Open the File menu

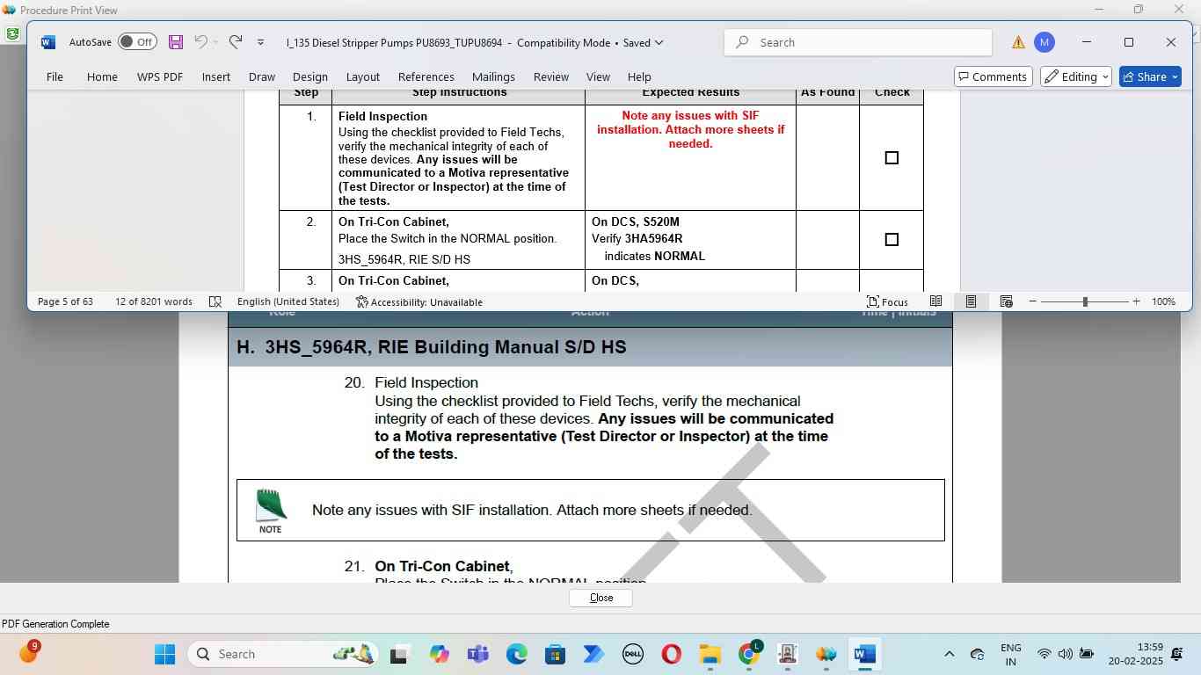(55, 76)
